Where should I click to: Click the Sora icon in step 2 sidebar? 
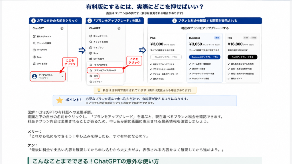point(91,53)
